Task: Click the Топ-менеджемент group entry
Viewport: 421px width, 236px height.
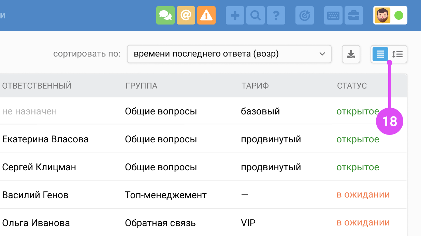Action: [166, 195]
